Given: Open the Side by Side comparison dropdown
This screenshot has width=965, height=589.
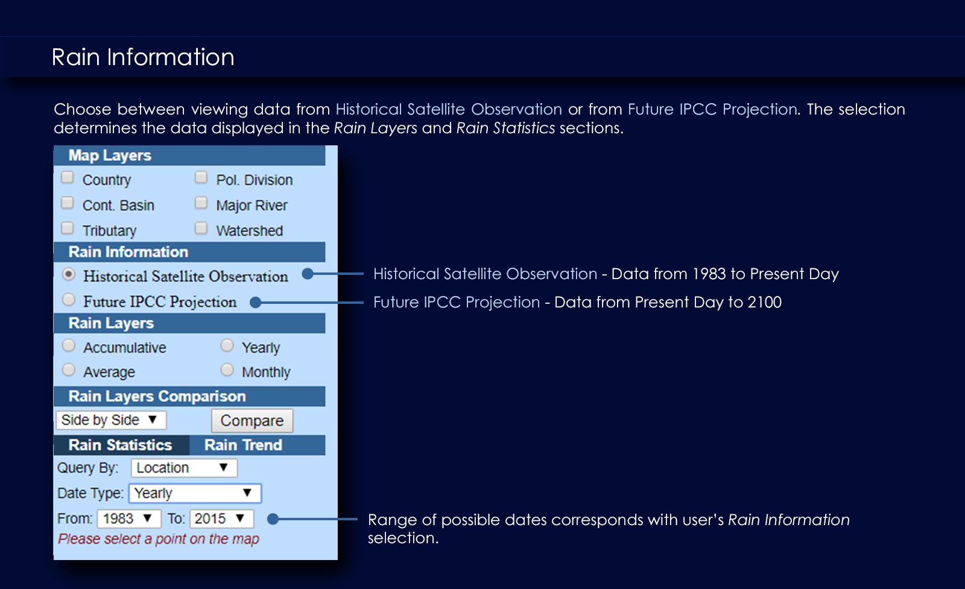Looking at the screenshot, I should [x=111, y=420].
